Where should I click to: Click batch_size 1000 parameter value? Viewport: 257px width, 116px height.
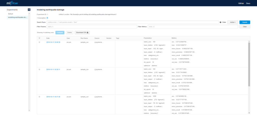[155, 96]
